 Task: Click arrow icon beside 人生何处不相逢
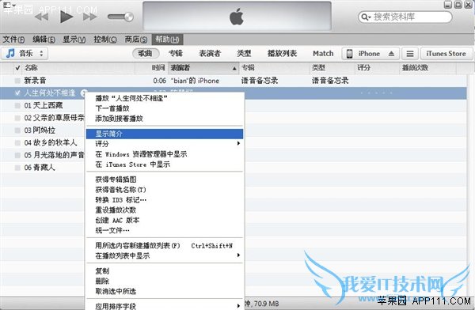coord(83,93)
